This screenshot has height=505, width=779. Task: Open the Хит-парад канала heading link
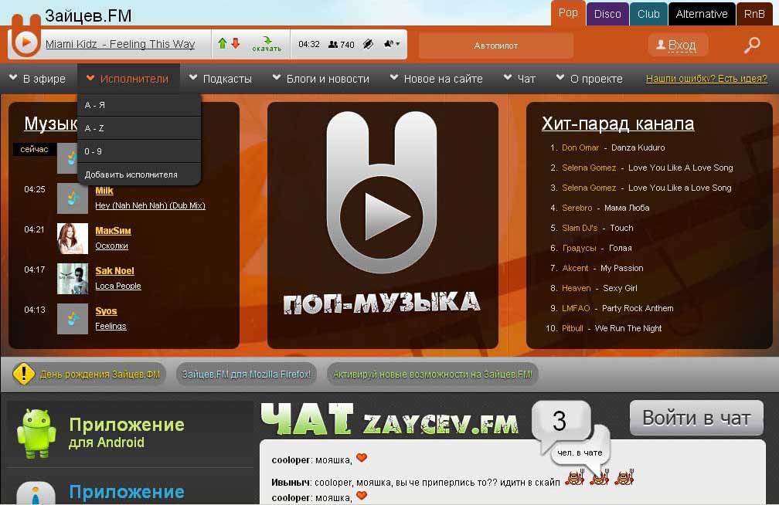coord(617,124)
